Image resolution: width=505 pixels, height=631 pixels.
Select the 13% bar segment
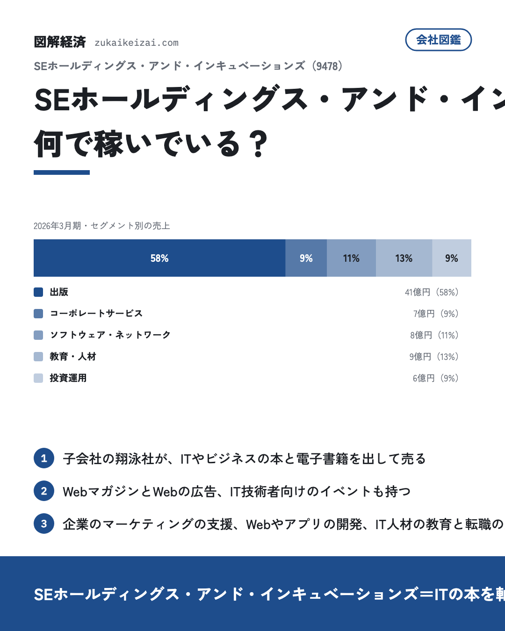(x=404, y=258)
